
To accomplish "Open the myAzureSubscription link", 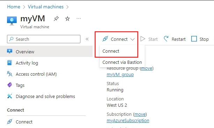I will (x=128, y=121).
